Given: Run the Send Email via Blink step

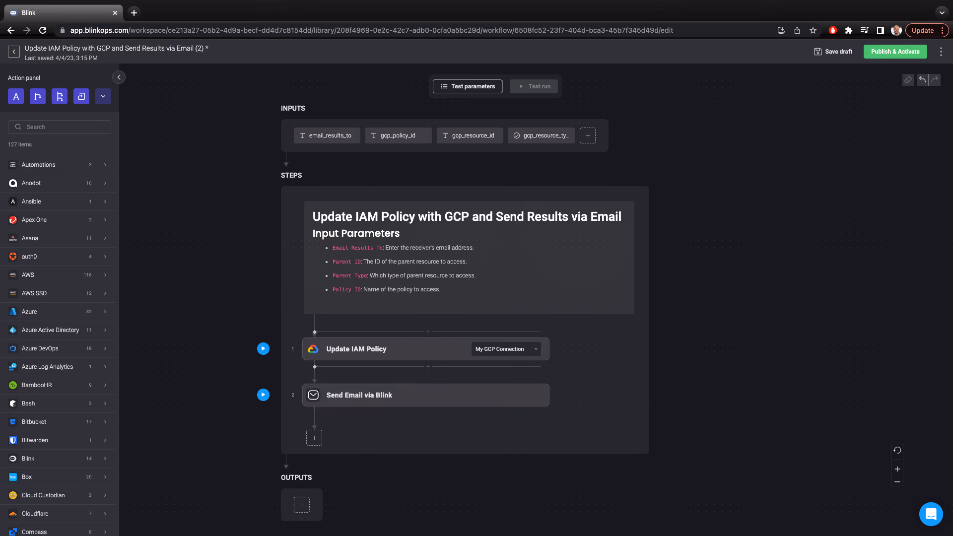Looking at the screenshot, I should [x=263, y=395].
